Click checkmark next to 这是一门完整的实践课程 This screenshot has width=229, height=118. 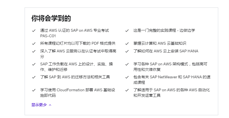tap(127, 31)
